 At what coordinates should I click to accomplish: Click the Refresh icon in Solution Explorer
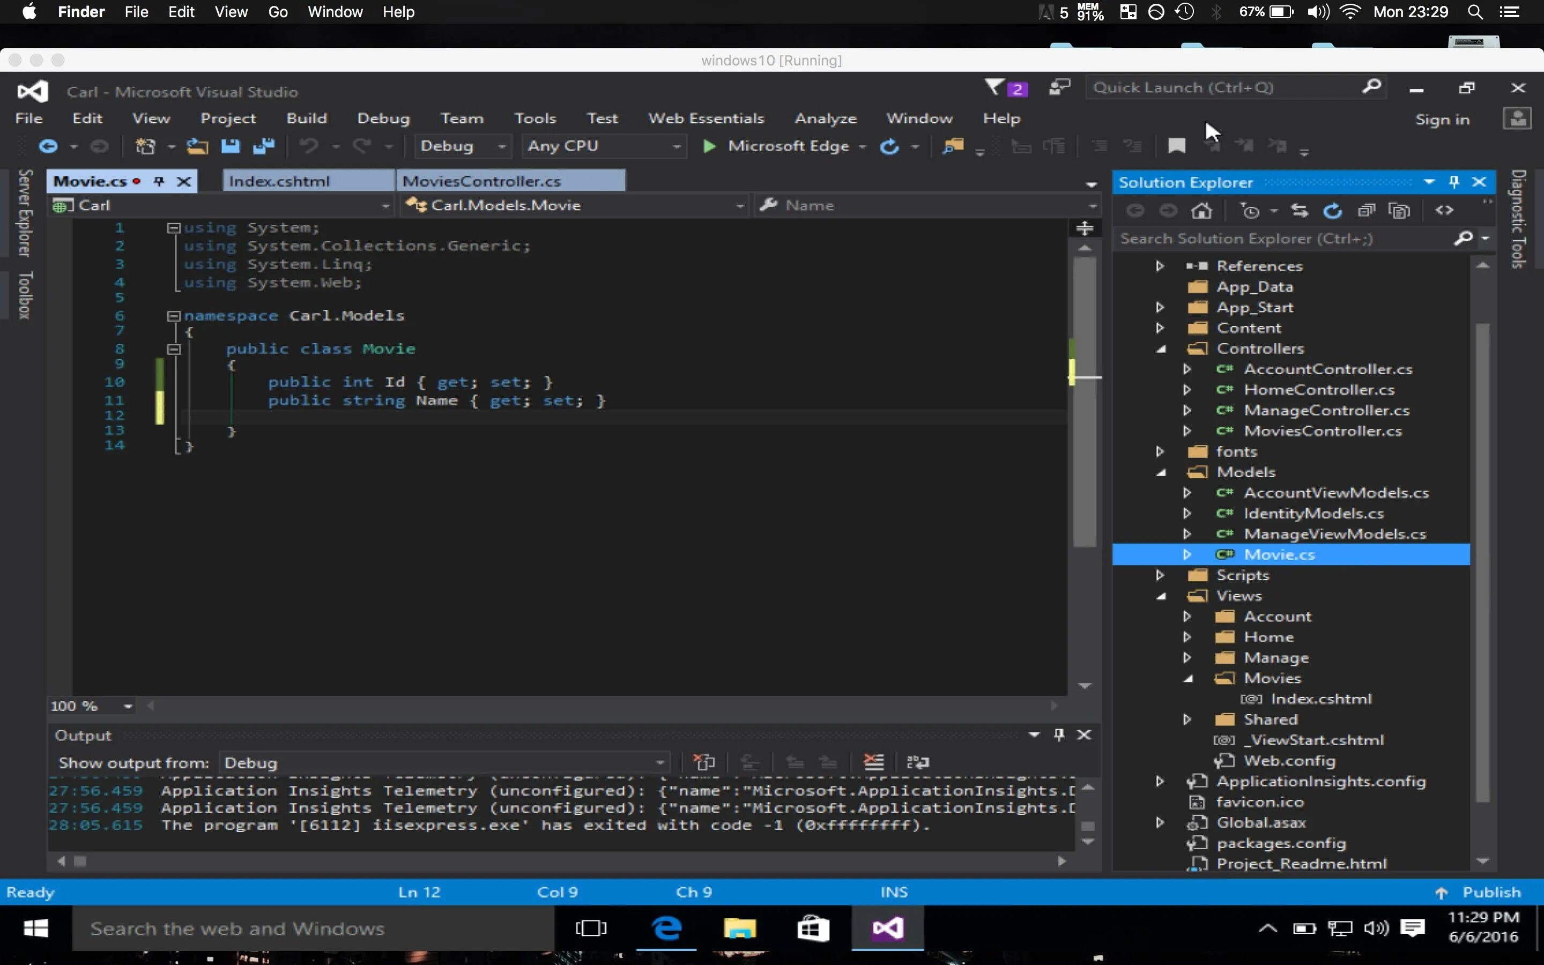click(x=1333, y=211)
